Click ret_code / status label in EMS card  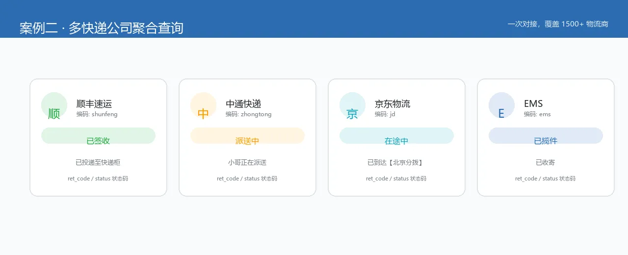pos(546,178)
